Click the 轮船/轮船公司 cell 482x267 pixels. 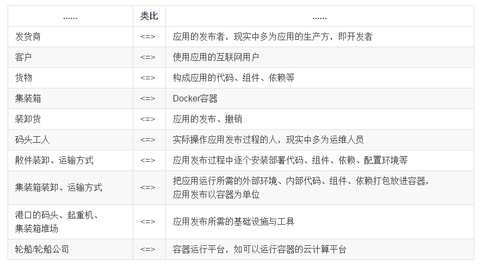[42, 250]
